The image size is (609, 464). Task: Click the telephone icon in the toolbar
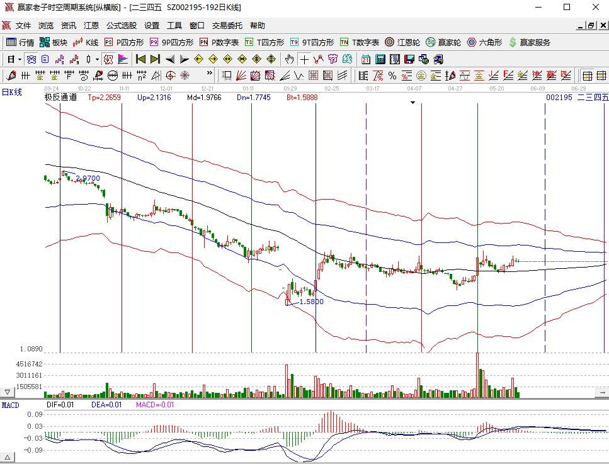point(31,59)
